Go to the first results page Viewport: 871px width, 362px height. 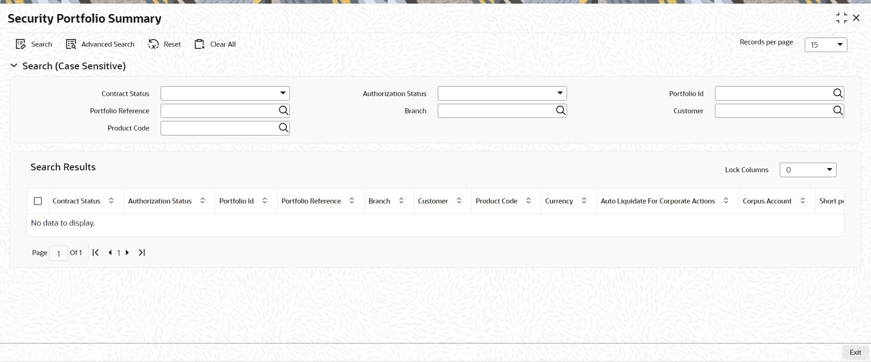pos(95,252)
